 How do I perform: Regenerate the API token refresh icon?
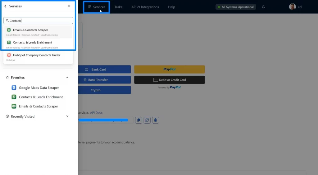pyautogui.click(x=147, y=120)
